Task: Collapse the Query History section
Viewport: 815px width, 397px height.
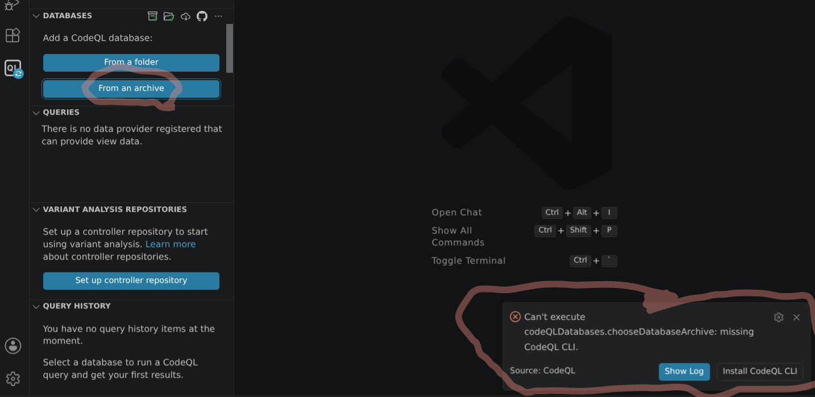Action: [x=36, y=306]
